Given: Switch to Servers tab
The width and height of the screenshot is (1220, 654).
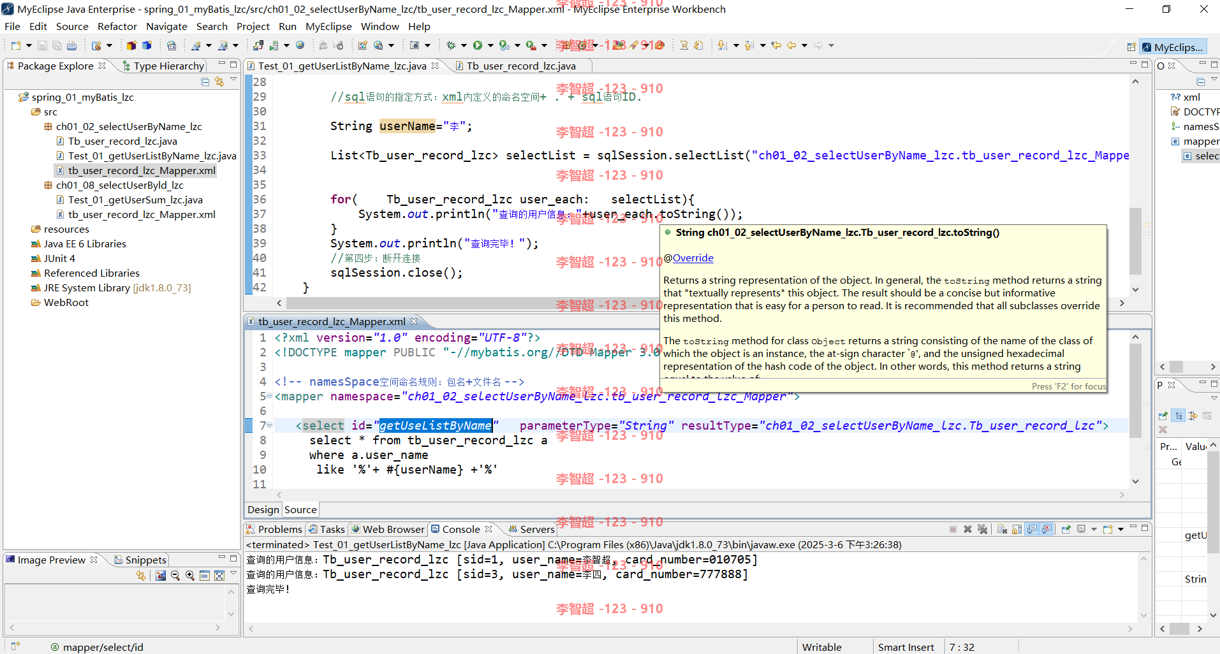Looking at the screenshot, I should click(x=532, y=529).
